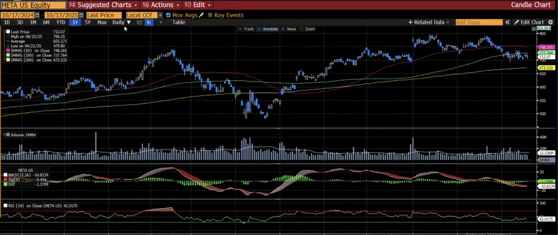Screen dimensions: 558x235
Task: Click the pencil icon beside Mov Avgs
Action: click(202, 15)
